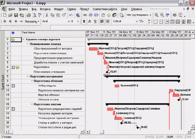This screenshot has height=139, width=195.
Task: Open the Проект menu
Action: 84,9
